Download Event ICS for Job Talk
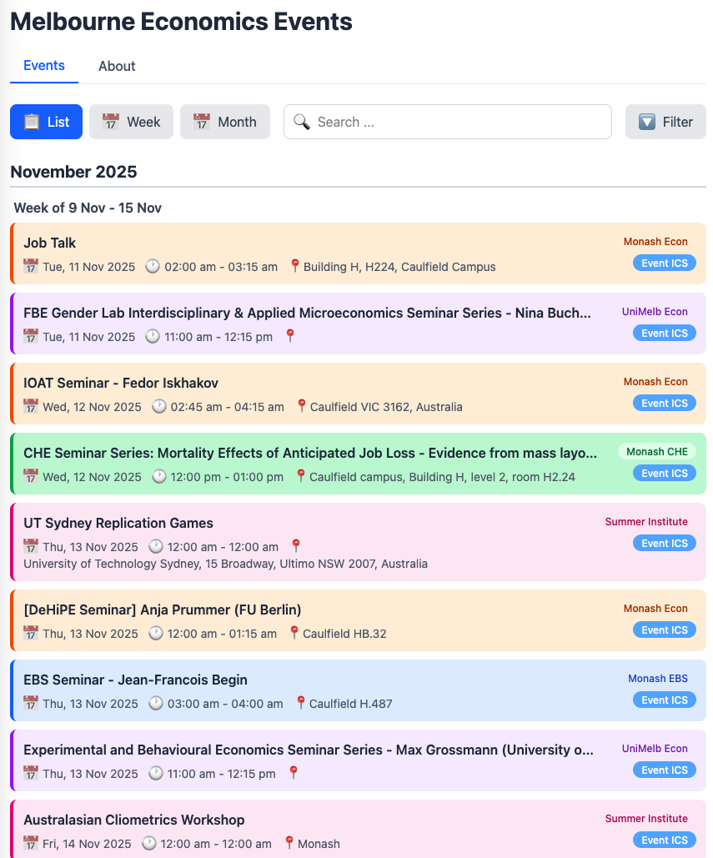Viewport: 713px width, 858px height. pos(664,263)
